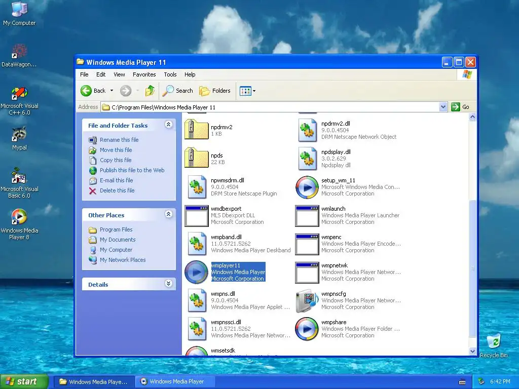This screenshot has height=389, width=519.
Task: Click Move this file link
Action: [116, 150]
